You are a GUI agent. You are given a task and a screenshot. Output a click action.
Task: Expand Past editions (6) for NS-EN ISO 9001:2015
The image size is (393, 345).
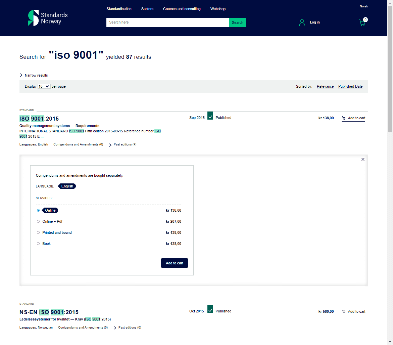coord(128,328)
